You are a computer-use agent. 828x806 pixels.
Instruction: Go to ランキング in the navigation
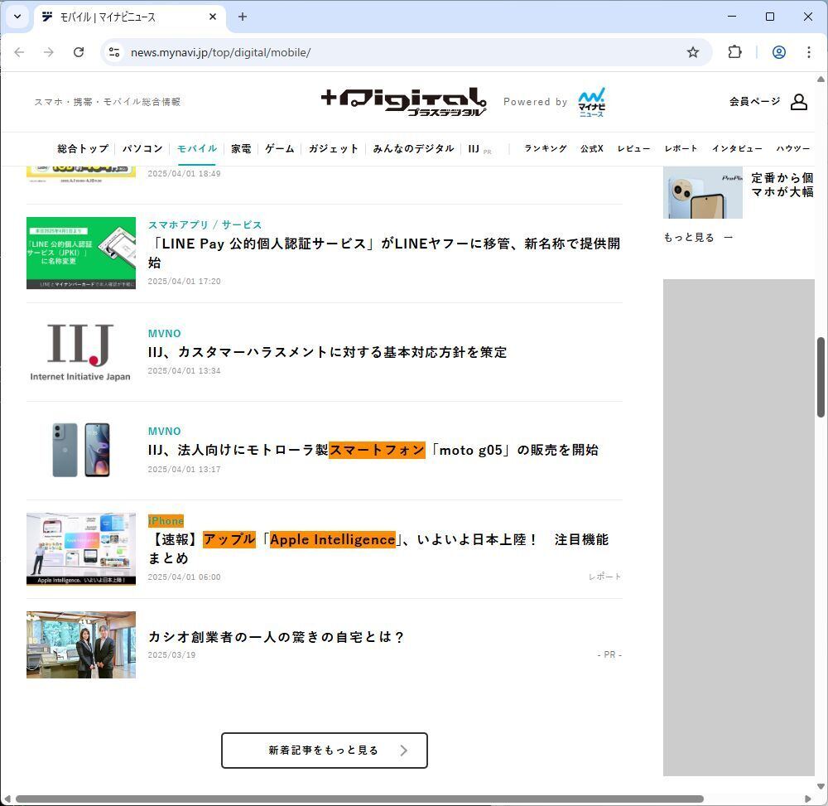[546, 148]
